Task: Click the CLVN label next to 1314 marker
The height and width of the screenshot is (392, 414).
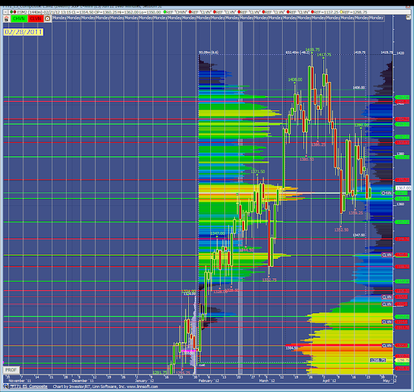Action: (387, 322)
